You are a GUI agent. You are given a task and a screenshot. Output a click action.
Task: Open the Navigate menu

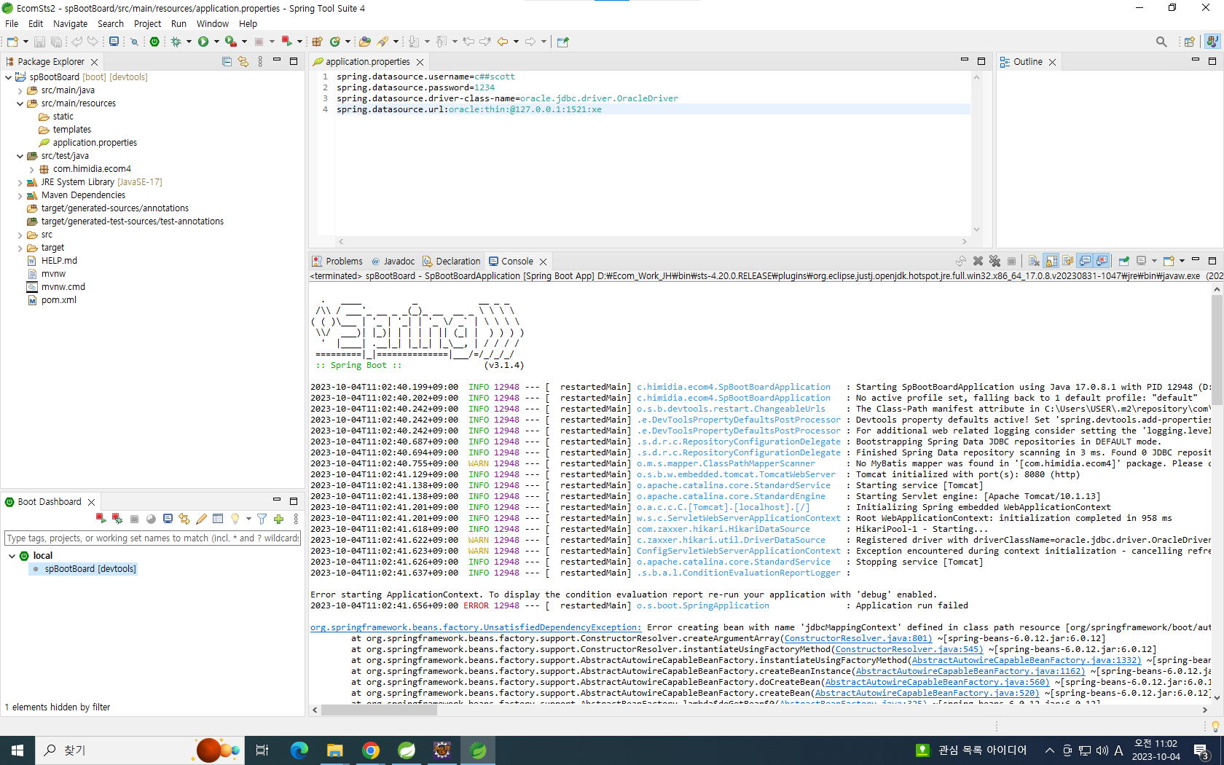click(70, 23)
